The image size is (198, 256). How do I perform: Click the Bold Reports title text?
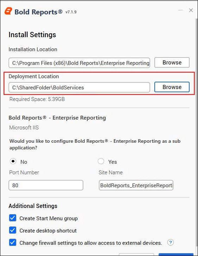click(x=38, y=12)
